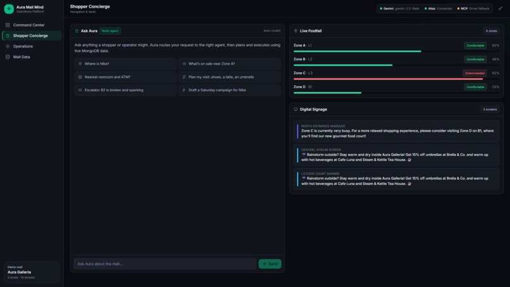The image size is (510, 287).
Task: Click Zone B Comfortable status badge
Action: pyautogui.click(x=475, y=60)
